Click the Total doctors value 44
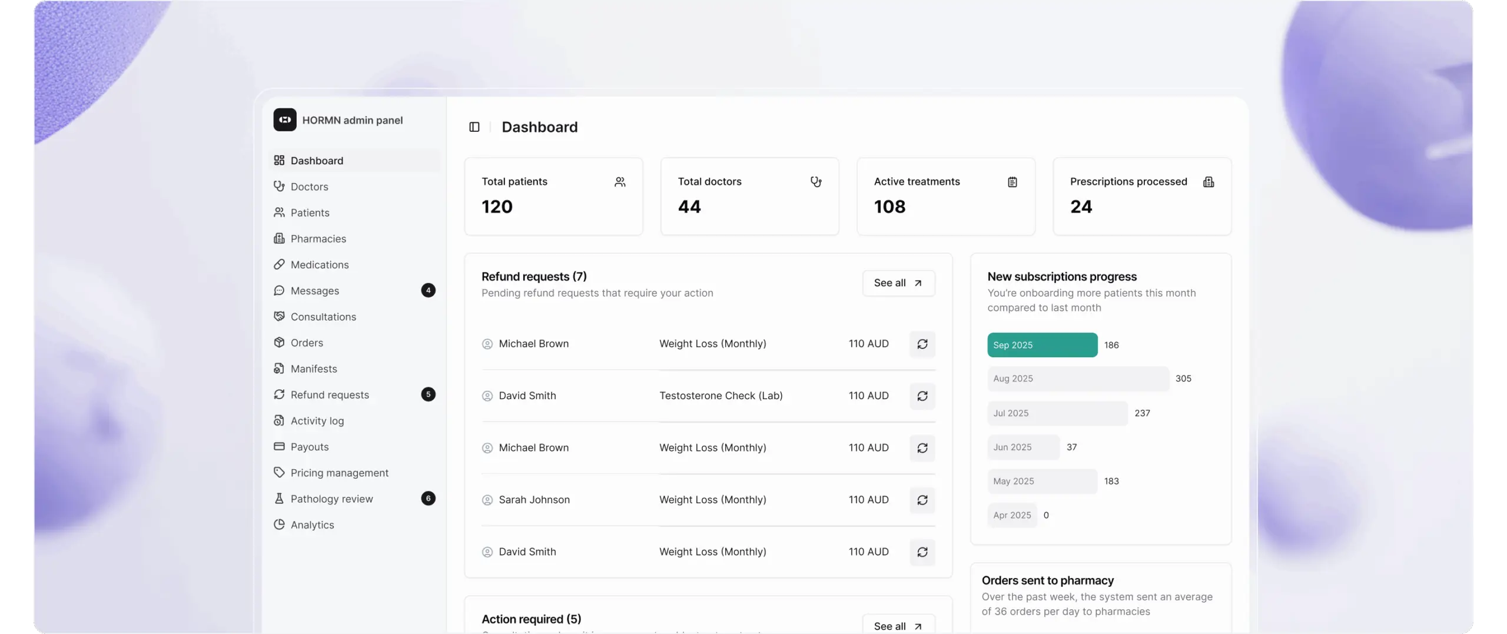Screen dimensions: 1507x634 coord(689,207)
